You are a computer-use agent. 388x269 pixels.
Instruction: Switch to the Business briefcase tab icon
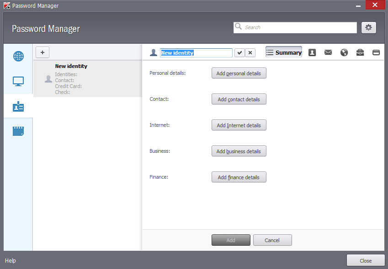pos(360,52)
